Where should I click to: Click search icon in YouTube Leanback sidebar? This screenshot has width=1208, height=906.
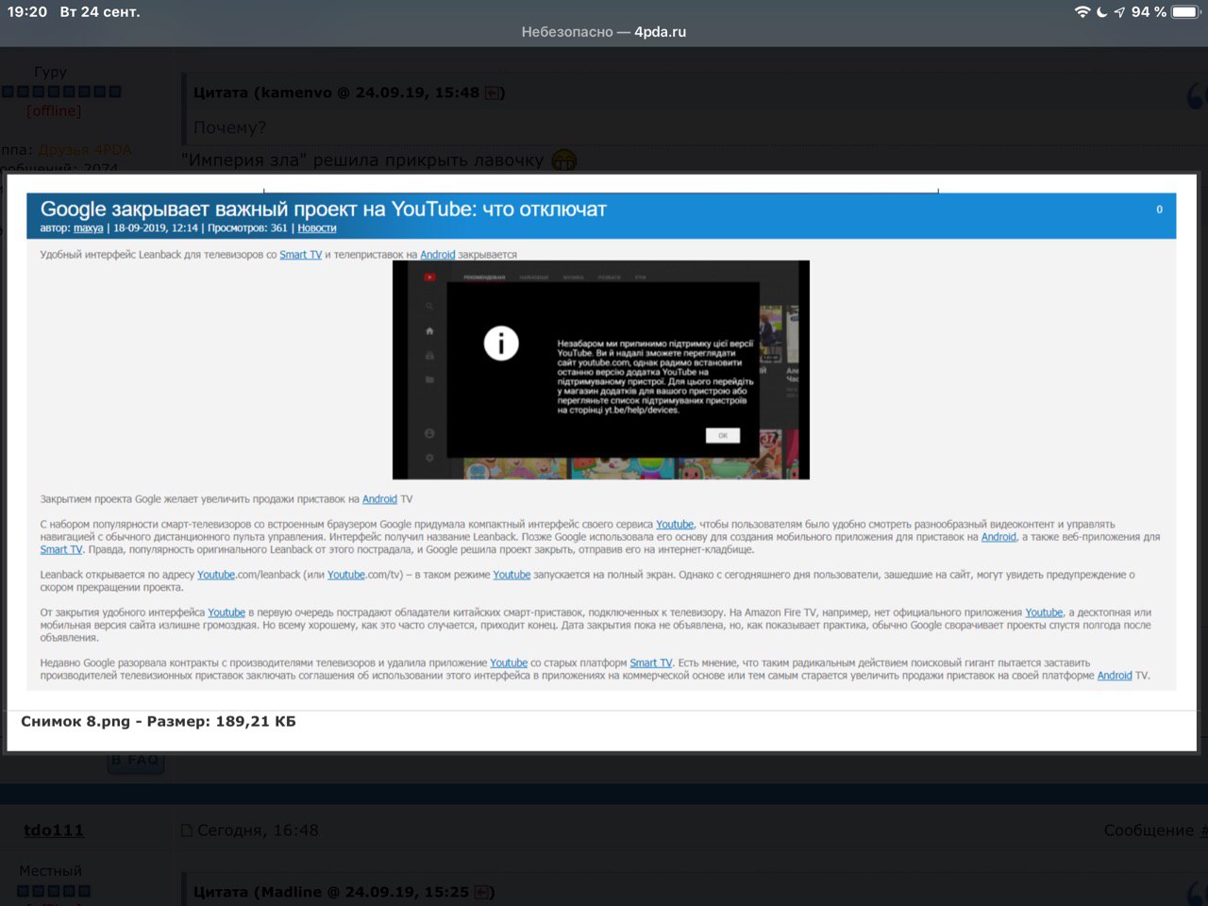pyautogui.click(x=429, y=306)
